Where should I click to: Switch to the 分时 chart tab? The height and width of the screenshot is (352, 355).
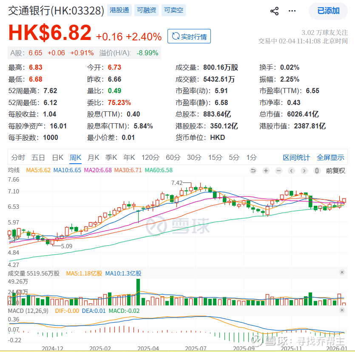pyautogui.click(x=18, y=157)
